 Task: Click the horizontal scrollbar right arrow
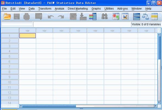[x=156, y=106]
